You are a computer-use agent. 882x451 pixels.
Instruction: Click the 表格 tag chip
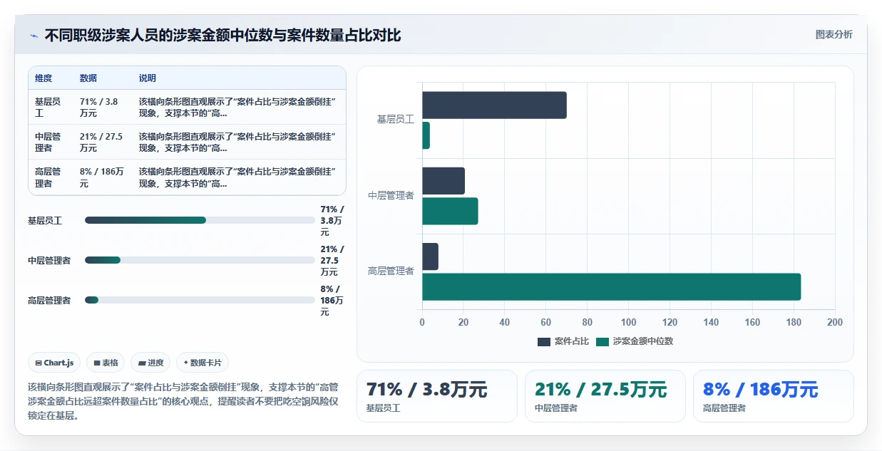tap(106, 363)
